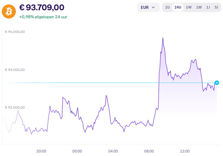Click the 00:00 time axis label

(x=77, y=151)
